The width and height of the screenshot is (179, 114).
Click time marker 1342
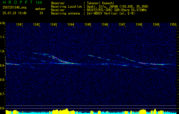coord(36,25)
